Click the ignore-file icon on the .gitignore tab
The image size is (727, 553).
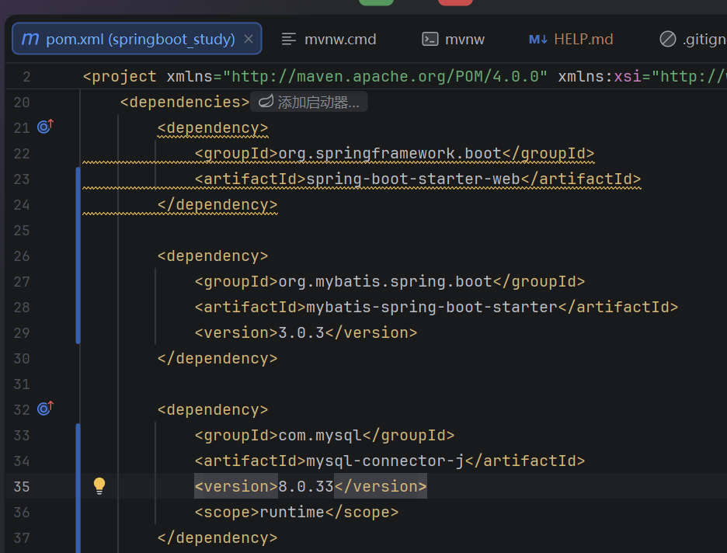point(668,39)
